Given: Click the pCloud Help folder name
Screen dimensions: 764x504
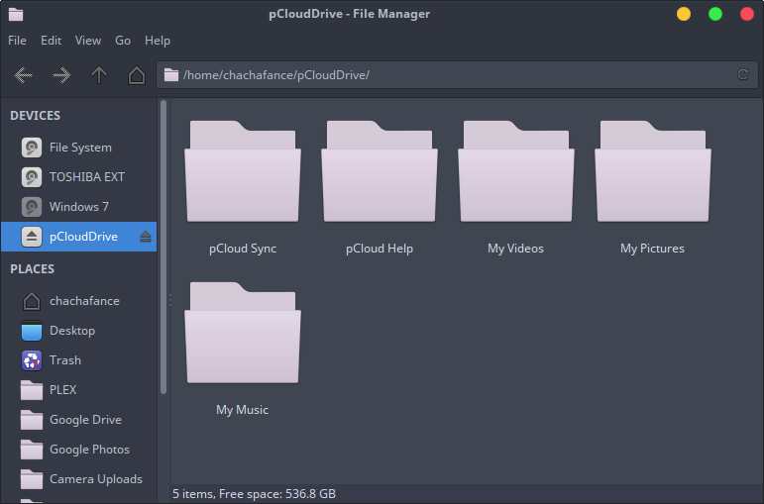Looking at the screenshot, I should (x=380, y=249).
